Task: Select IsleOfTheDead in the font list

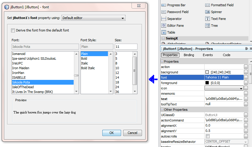Action: click(23, 87)
